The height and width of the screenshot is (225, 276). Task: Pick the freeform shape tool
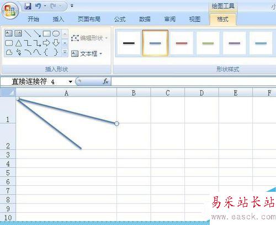pyautogui.click(x=9, y=53)
